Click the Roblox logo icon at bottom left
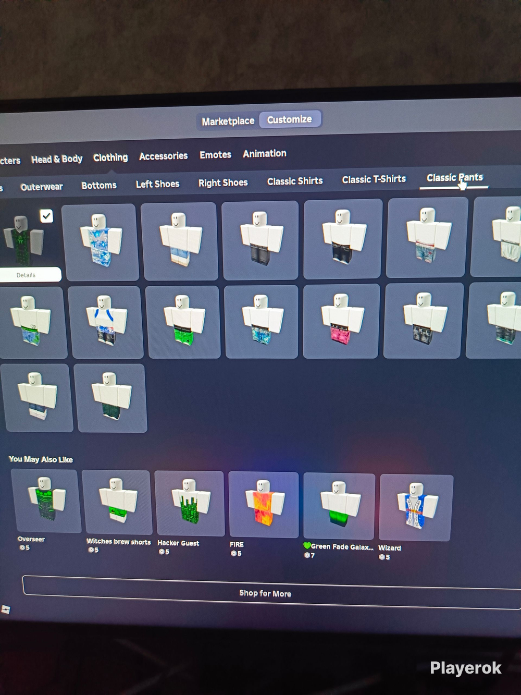 point(6,609)
